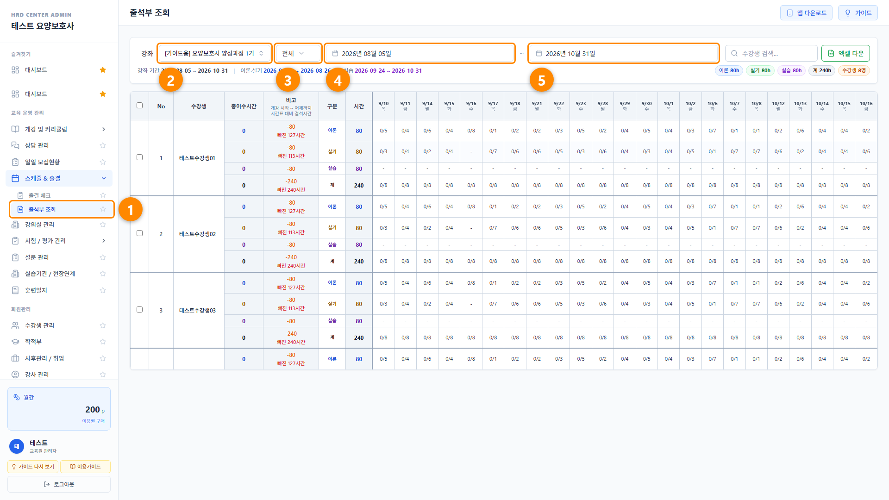Click the star icon beside 강의실 관리
This screenshot has height=500, width=889.
coord(103,225)
